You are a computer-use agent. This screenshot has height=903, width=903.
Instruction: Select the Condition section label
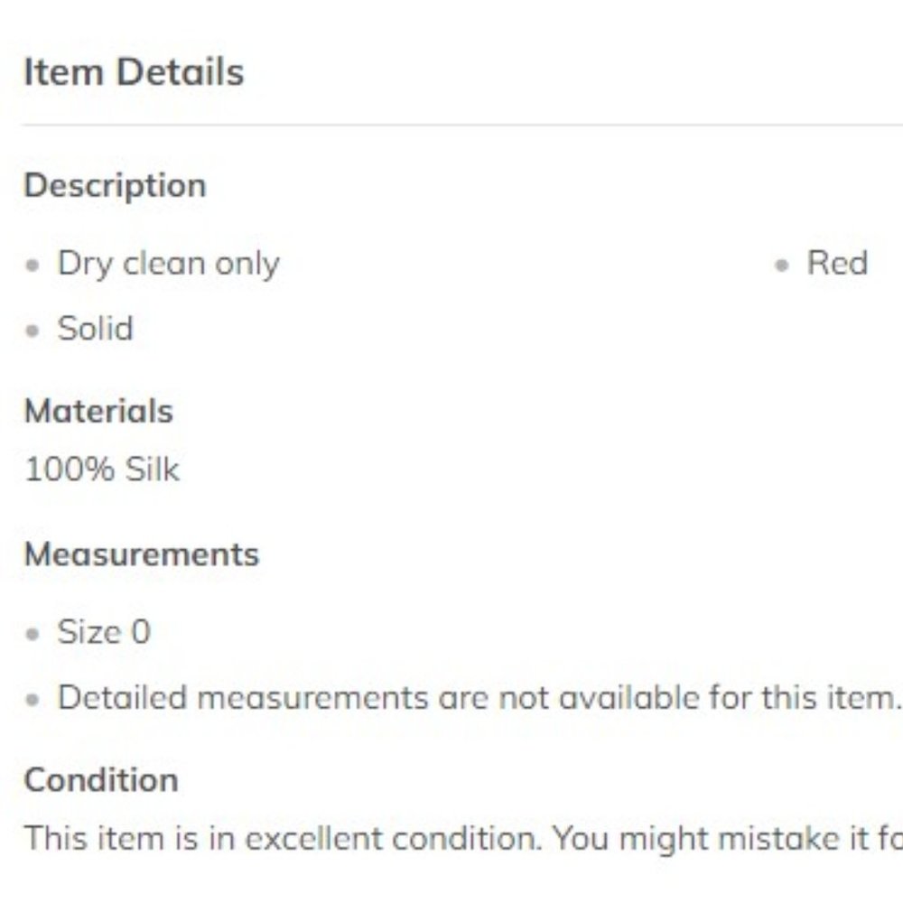tap(101, 780)
